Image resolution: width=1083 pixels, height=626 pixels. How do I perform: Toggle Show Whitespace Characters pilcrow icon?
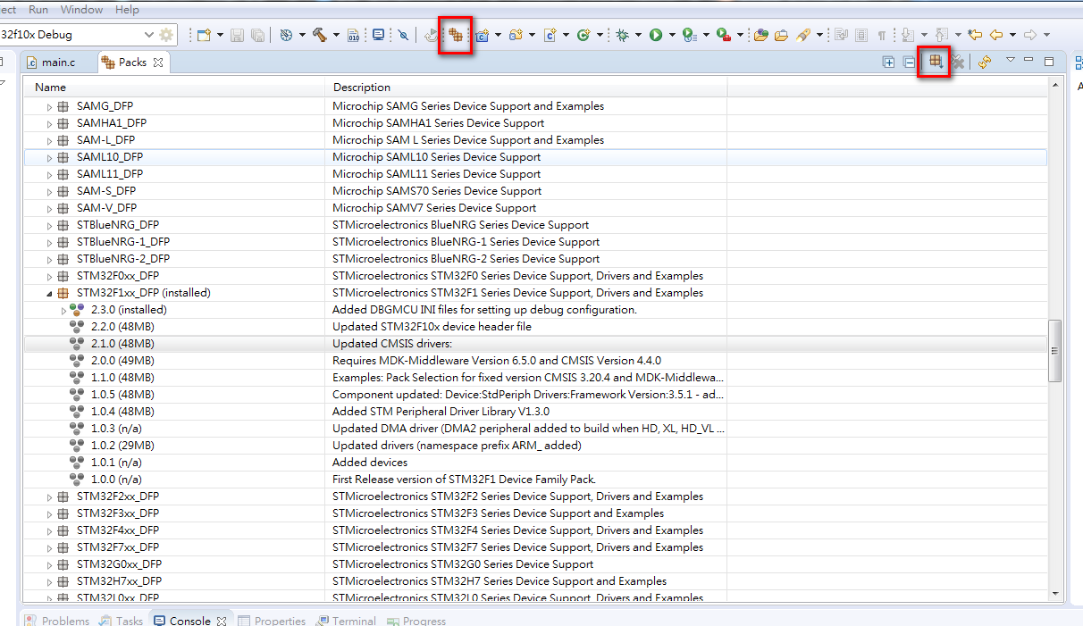(x=882, y=35)
